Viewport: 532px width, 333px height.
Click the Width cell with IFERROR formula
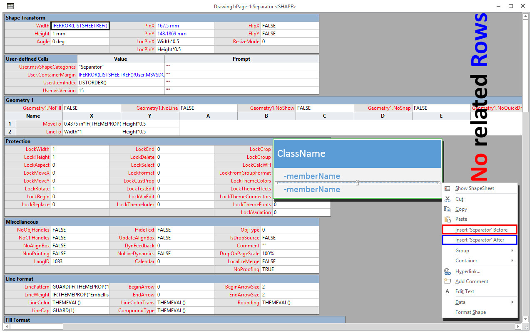pos(80,26)
